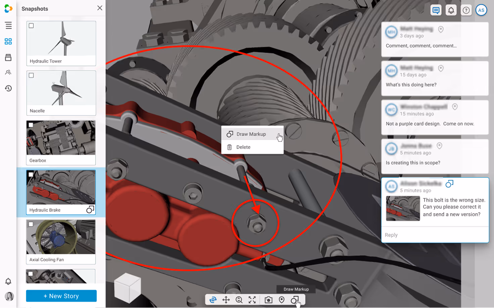Open the 'Comment, comment, comment…' card

pos(435,40)
